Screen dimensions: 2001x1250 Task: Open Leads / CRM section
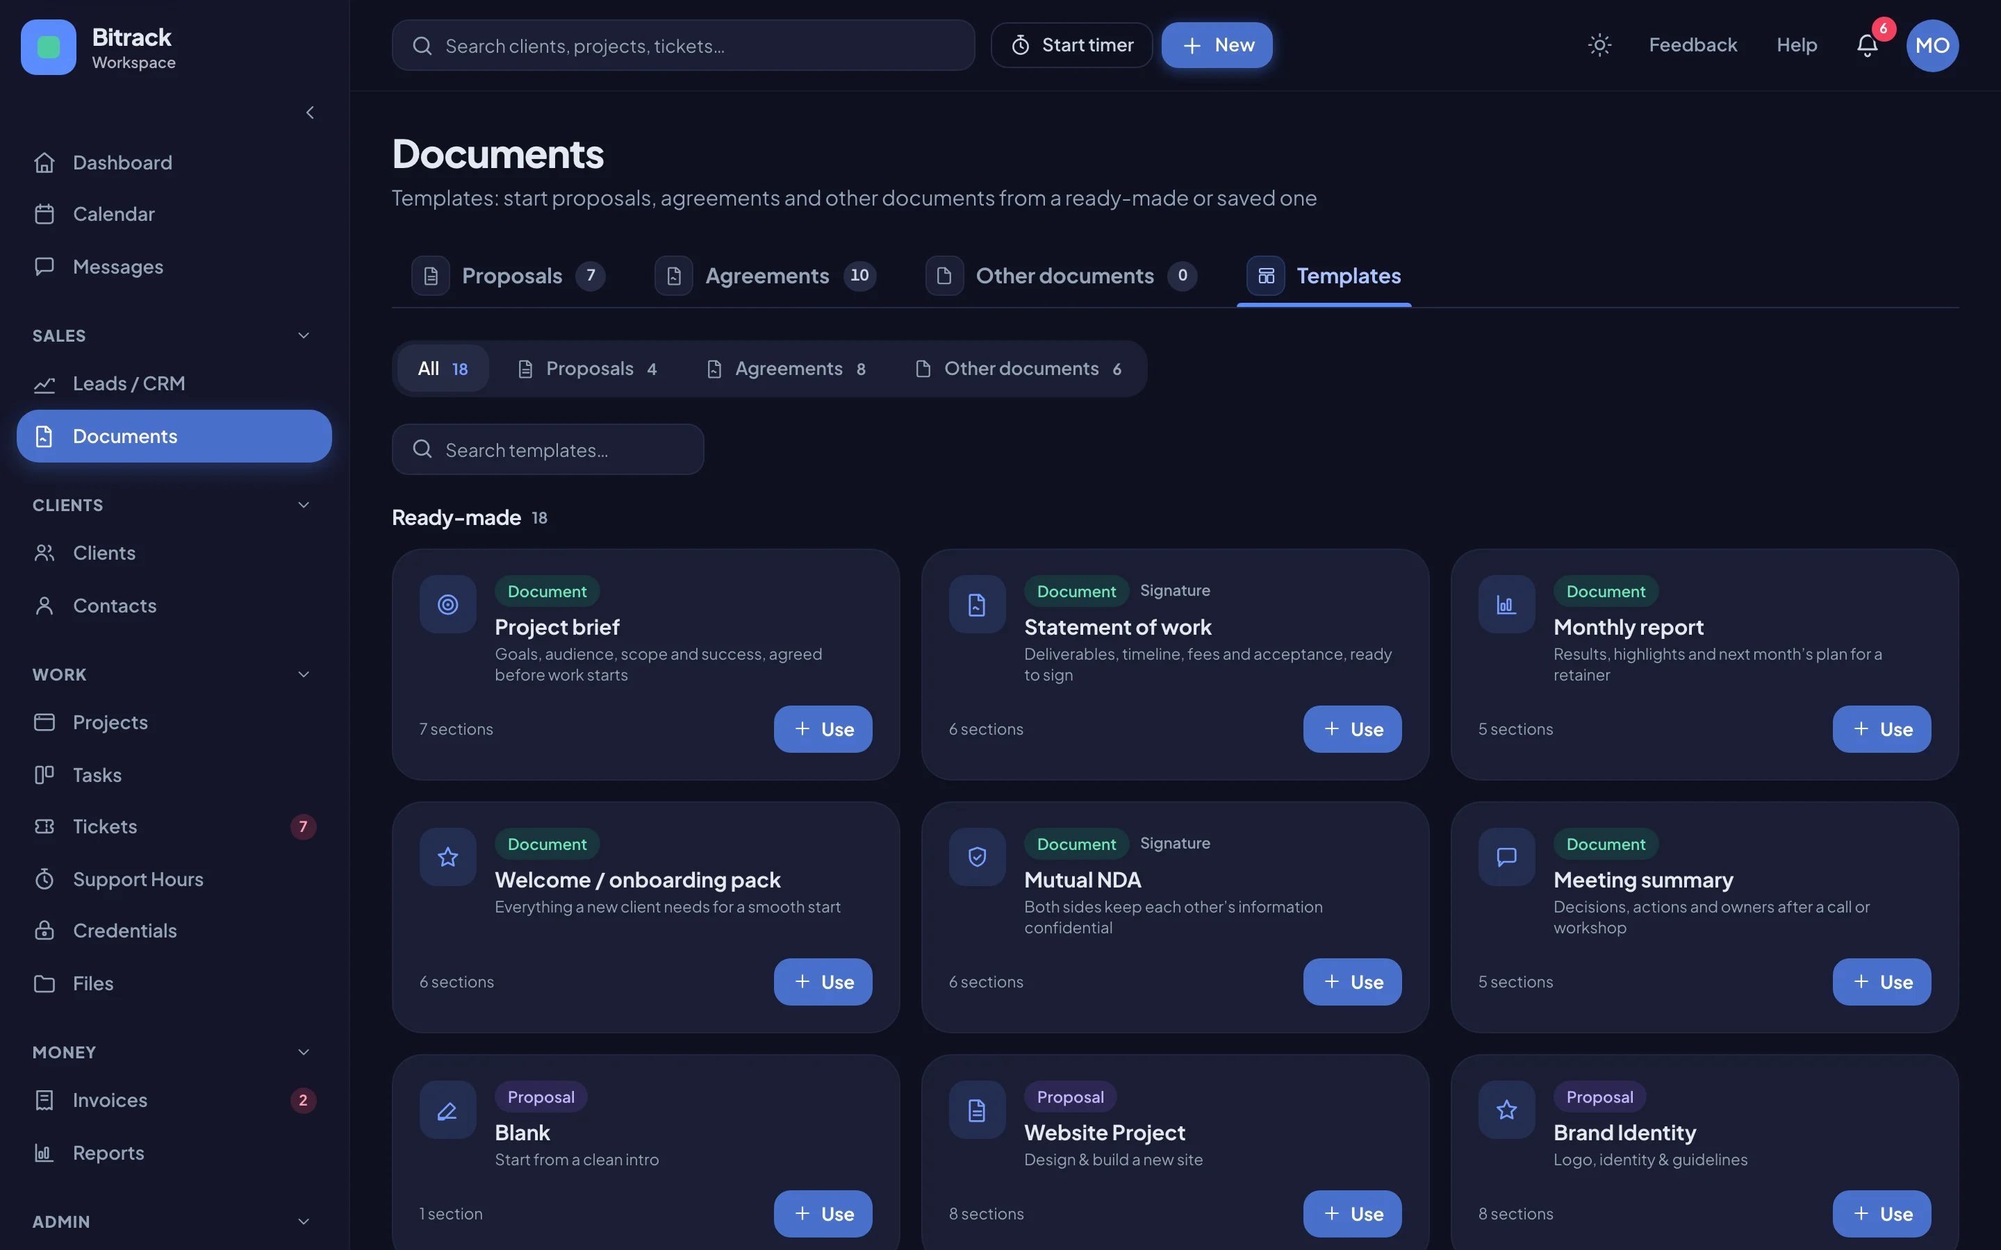174,383
